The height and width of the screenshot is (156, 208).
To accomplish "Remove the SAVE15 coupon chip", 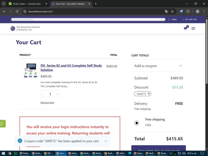I will [149, 94].
